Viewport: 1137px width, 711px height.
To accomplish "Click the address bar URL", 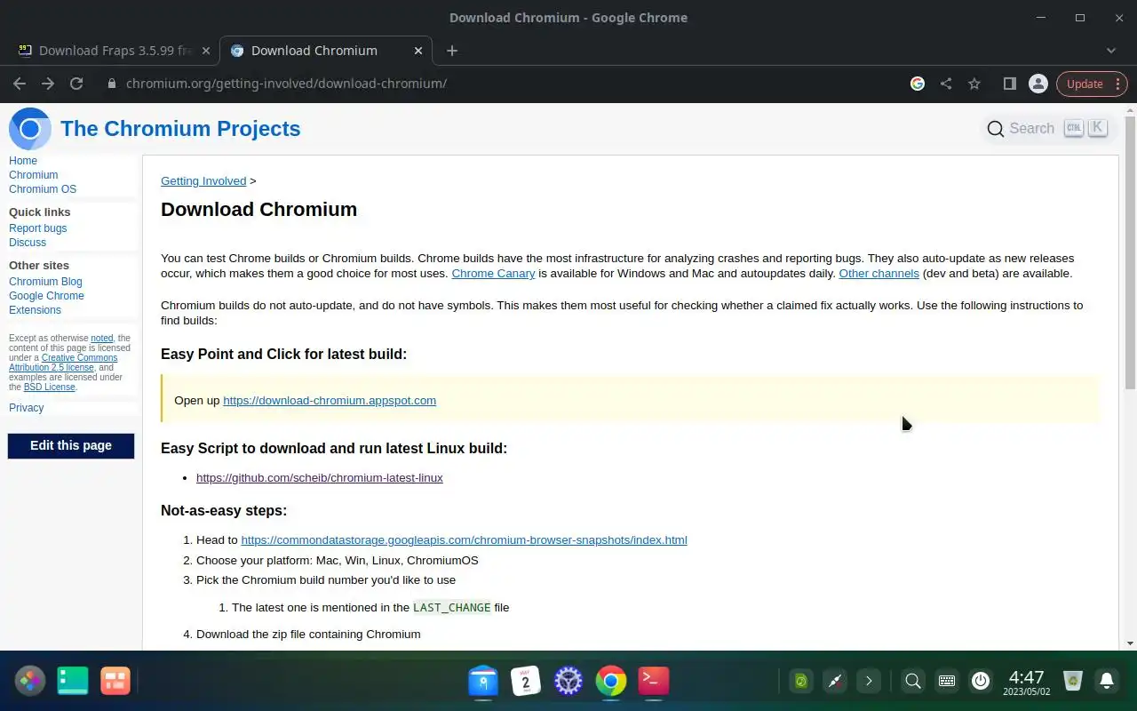I will pos(286,84).
